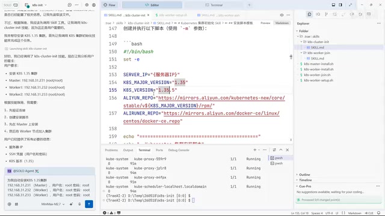
Task: Select the bottom panel Terminal tab
Action: click(144, 150)
